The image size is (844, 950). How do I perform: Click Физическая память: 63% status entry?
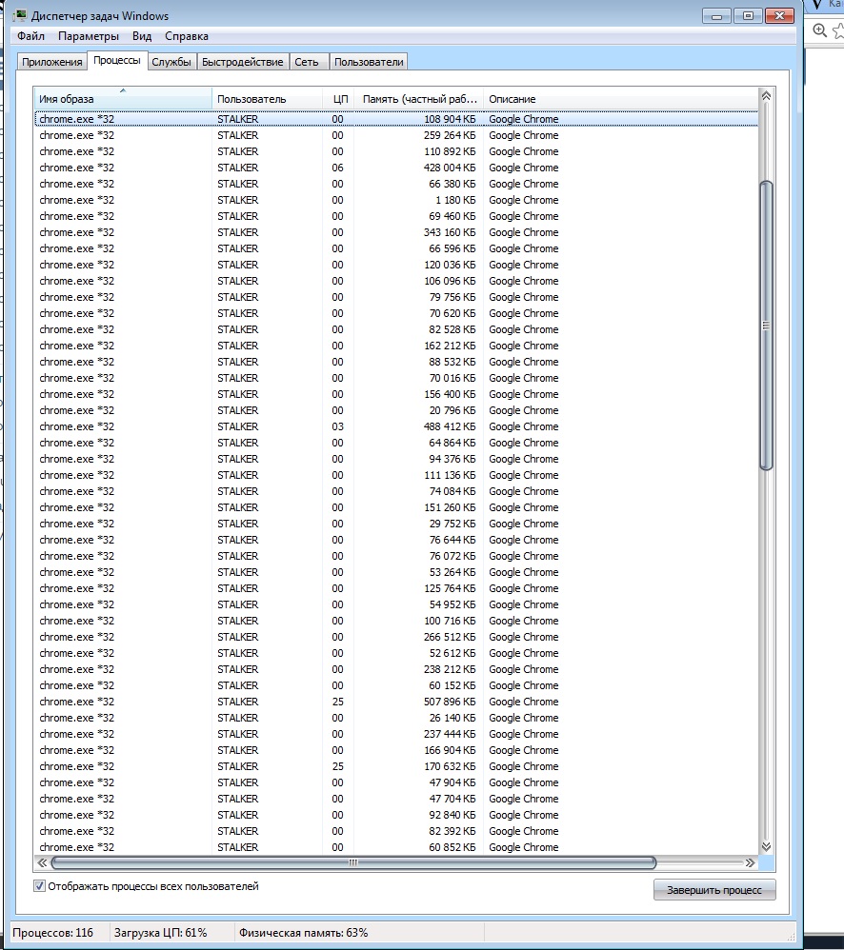[303, 933]
